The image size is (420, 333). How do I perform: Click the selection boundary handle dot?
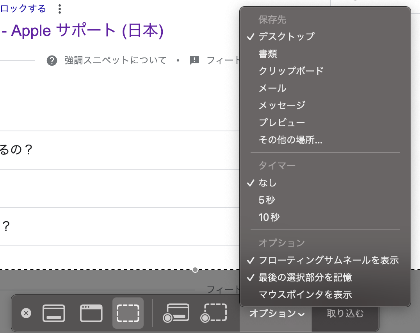pyautogui.click(x=195, y=269)
